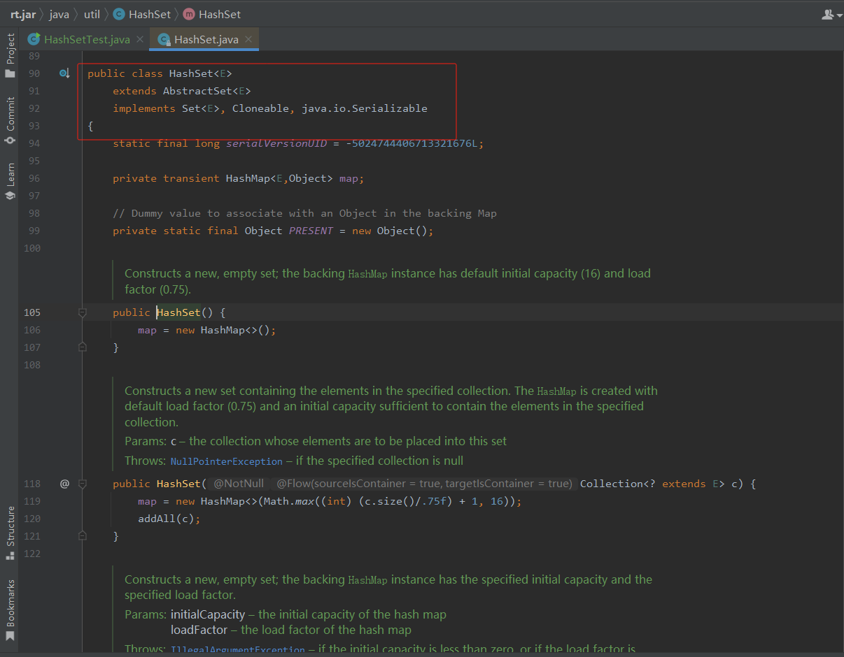Click the java breadcrumb item
The image size is (844, 657).
59,14
